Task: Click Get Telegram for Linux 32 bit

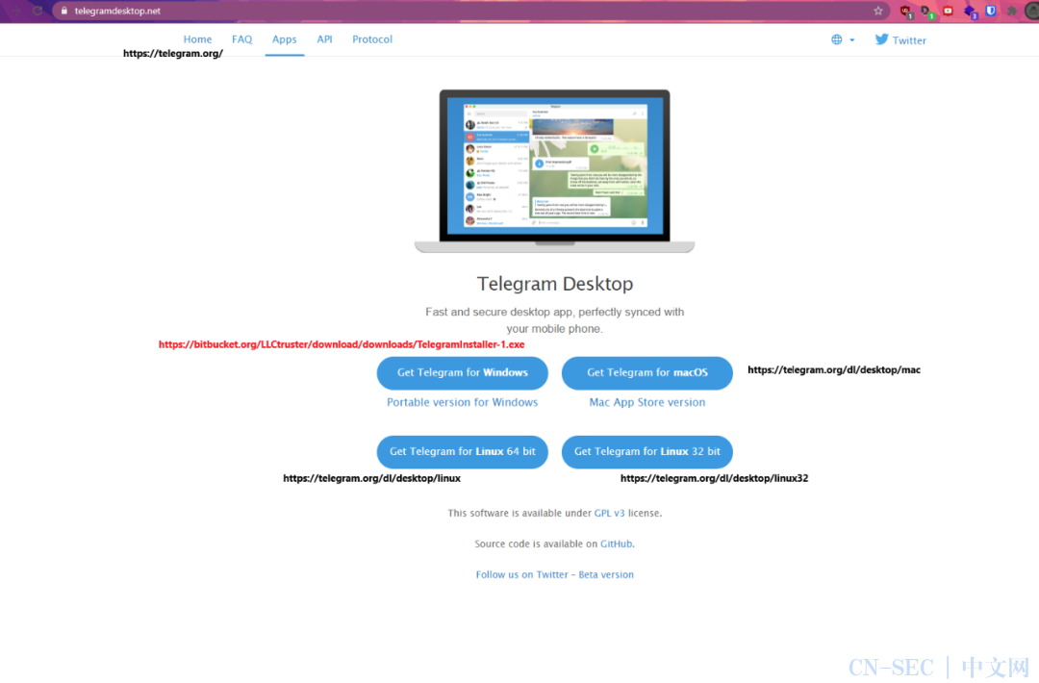Action: click(x=647, y=451)
